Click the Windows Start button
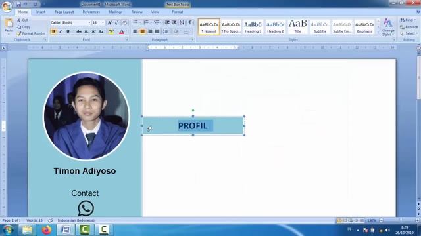This screenshot has width=421, height=236. tap(8, 230)
